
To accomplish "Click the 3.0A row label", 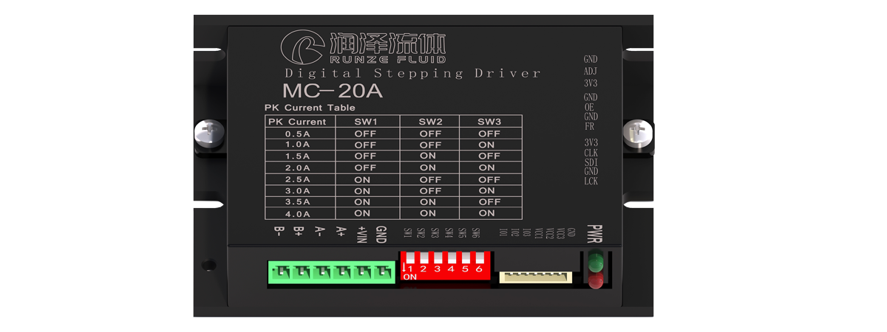I will (297, 190).
